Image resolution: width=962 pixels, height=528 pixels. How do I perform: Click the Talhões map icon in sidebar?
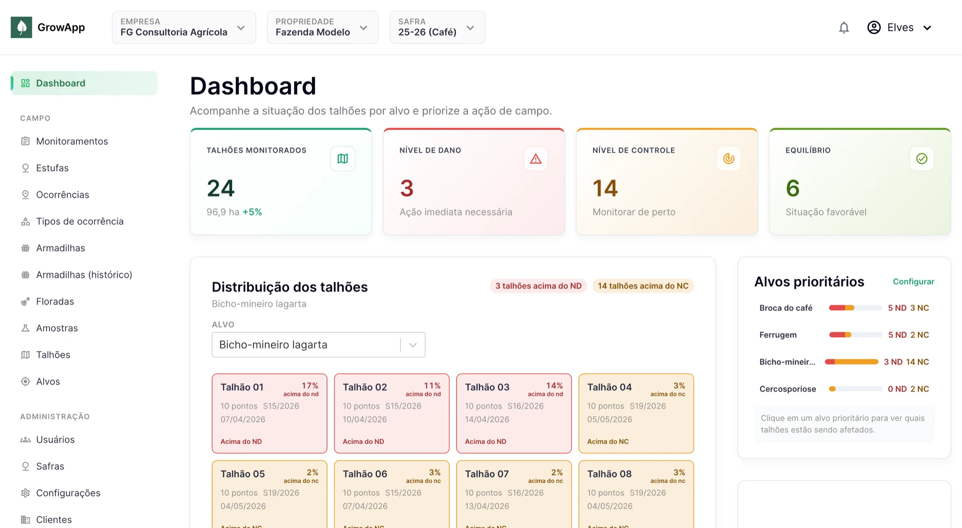[25, 354]
